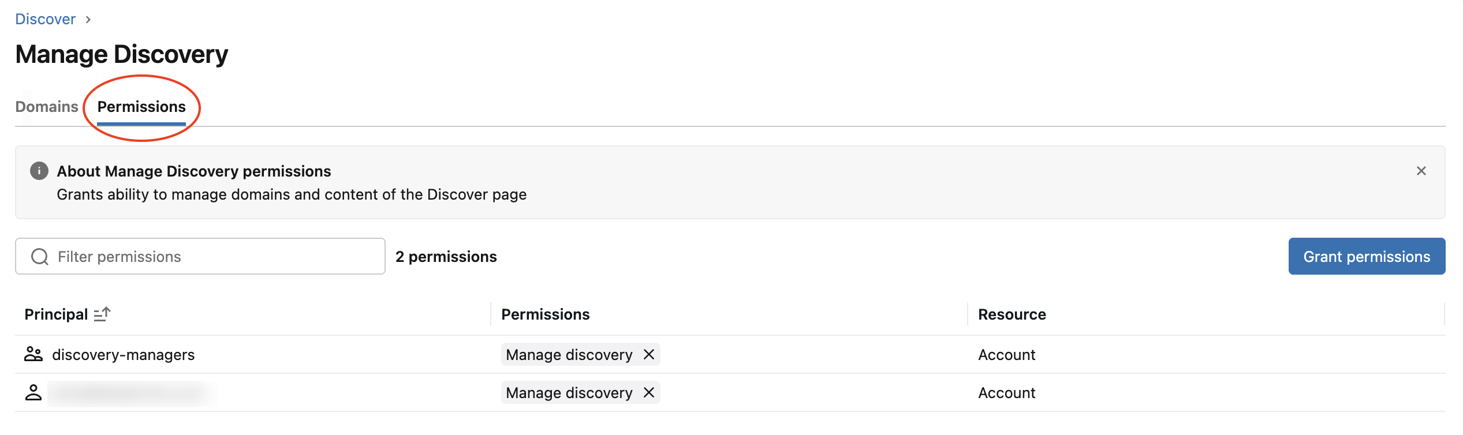Screen dimensions: 1463x435
Task: Click the single-user icon in the second row
Action: tap(33, 392)
